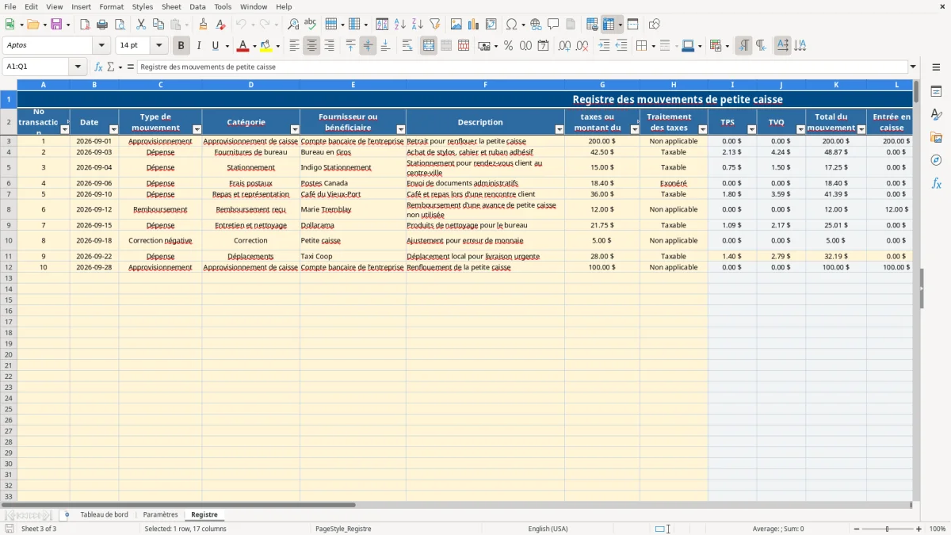The height and width of the screenshot is (535, 951).
Task: Click the Cut scissors icon
Action: [x=141, y=25]
